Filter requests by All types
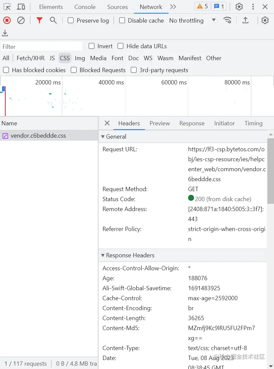Viewport: 274px width, 369px height. [x=6, y=58]
